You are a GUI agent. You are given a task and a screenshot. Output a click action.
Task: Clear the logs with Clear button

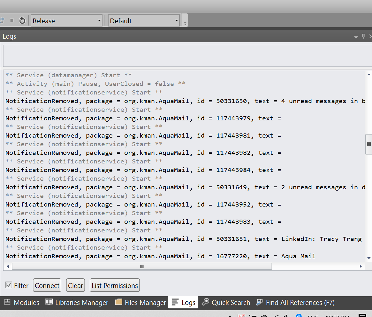pos(75,285)
